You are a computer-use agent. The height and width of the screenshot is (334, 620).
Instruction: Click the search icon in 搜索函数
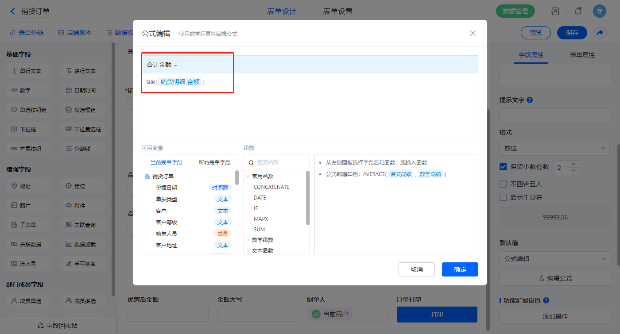[251, 162]
